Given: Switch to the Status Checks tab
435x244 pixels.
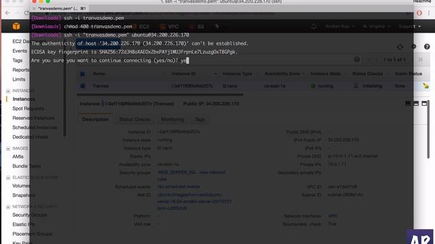Looking at the screenshot, I should click(x=135, y=119).
